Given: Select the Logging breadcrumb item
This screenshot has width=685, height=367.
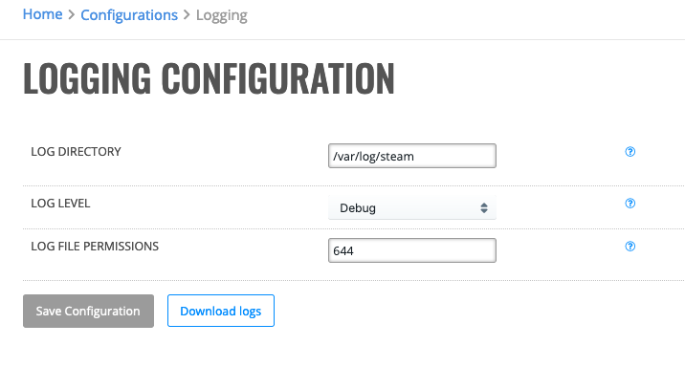Looking at the screenshot, I should tap(222, 15).
